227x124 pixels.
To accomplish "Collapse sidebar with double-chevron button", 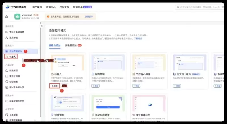I will [42, 26].
